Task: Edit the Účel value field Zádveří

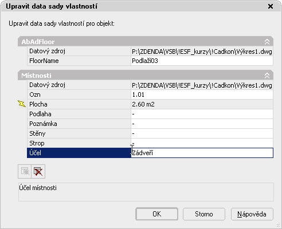Action: [202, 153]
